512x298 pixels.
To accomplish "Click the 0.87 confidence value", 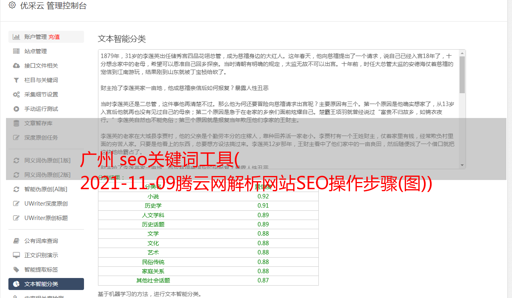I will coord(263,280).
